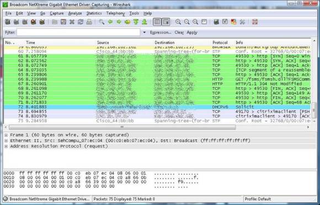Image resolution: width=320 pixels, height=205 pixels.
Task: Apply the display filter
Action: pyautogui.click(x=192, y=33)
